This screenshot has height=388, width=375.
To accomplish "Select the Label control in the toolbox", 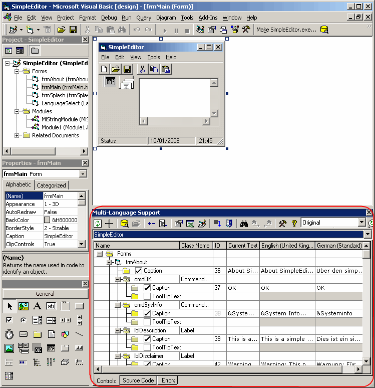I will pos(37,306).
